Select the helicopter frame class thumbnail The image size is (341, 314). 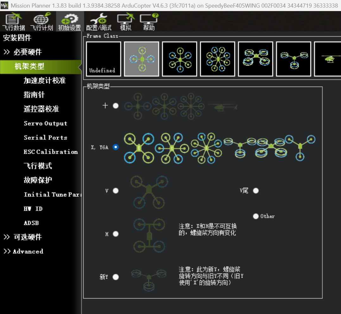(x=328, y=59)
